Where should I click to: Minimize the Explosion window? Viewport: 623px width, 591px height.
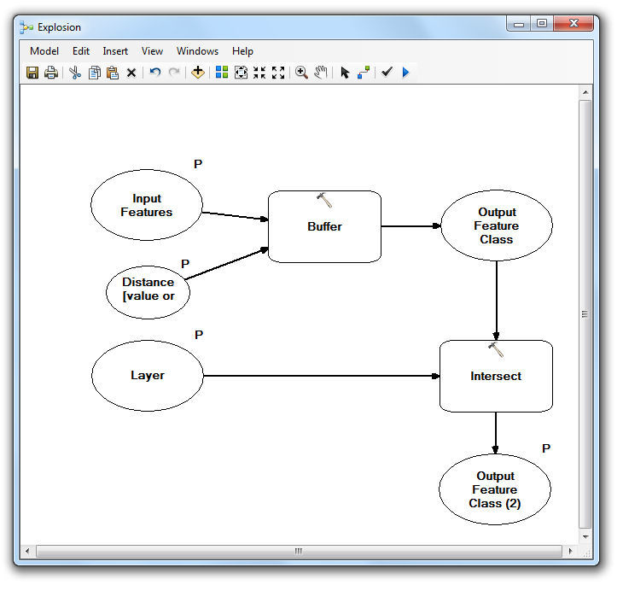519,23
